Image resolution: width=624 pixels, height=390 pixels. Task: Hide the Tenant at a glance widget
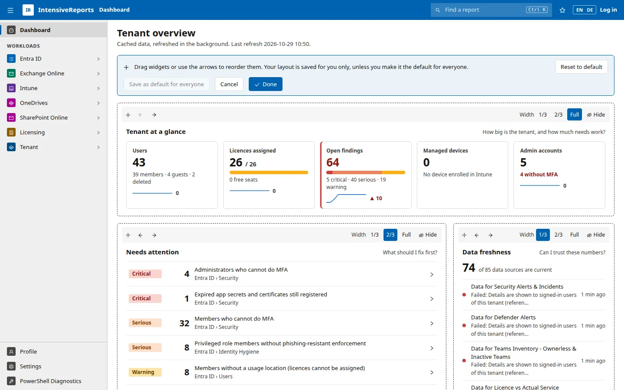pos(596,115)
